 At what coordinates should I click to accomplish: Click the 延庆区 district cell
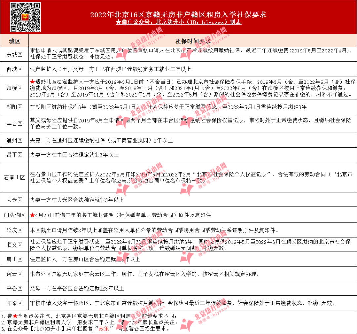15,230
